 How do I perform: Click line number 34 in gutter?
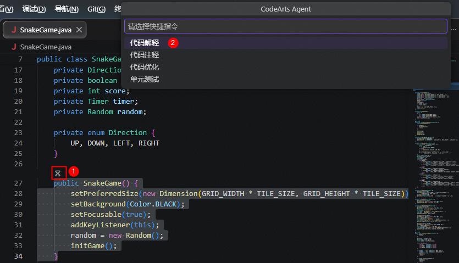[x=18, y=256]
